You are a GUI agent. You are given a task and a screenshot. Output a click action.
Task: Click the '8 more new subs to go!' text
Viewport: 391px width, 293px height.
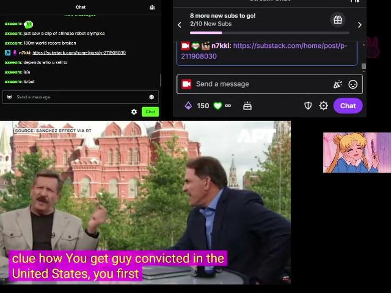(x=223, y=16)
